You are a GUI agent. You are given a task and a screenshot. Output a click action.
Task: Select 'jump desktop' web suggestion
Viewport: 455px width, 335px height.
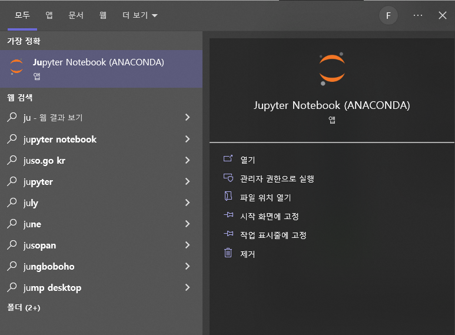pyautogui.click(x=52, y=288)
